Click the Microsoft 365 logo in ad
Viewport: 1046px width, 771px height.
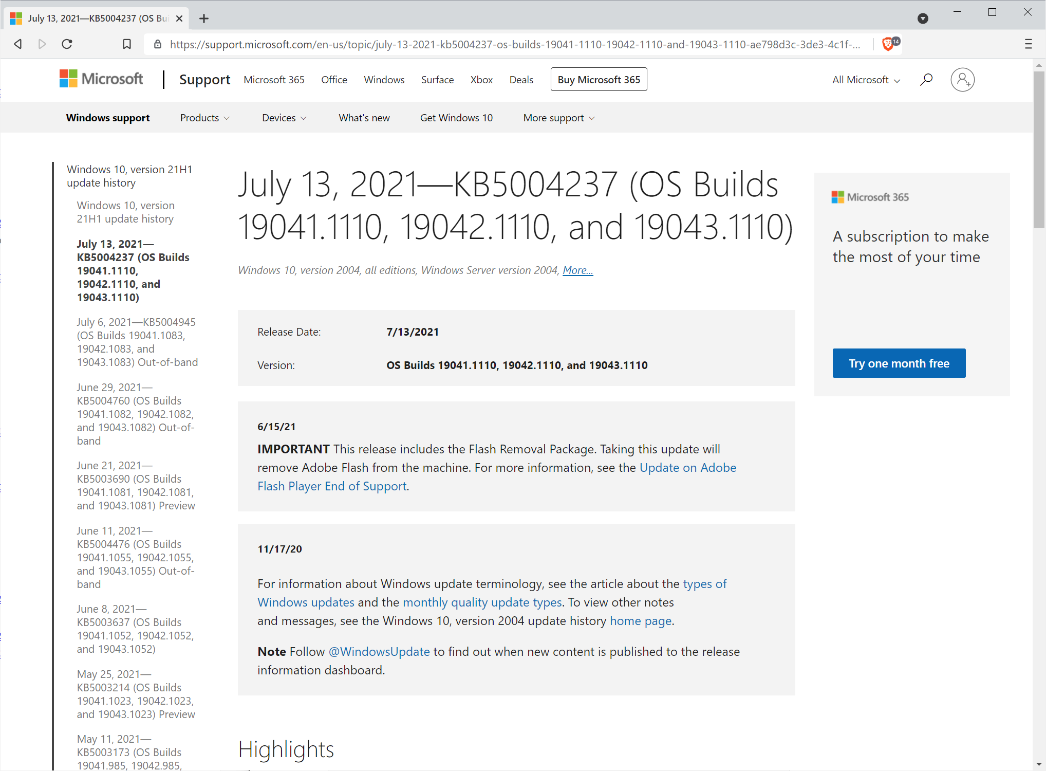tap(870, 197)
